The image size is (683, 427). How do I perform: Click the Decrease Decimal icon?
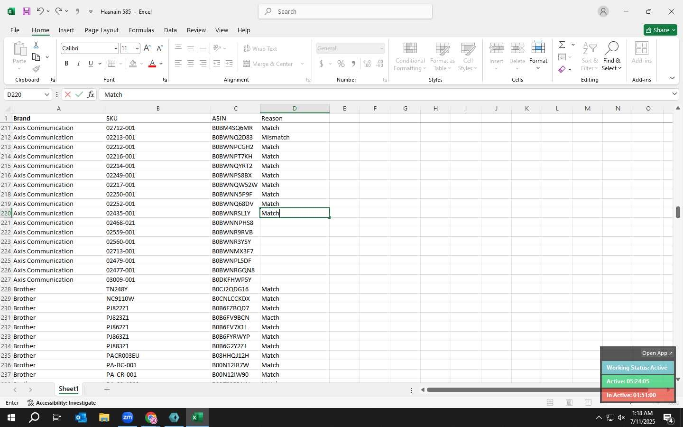point(380,64)
